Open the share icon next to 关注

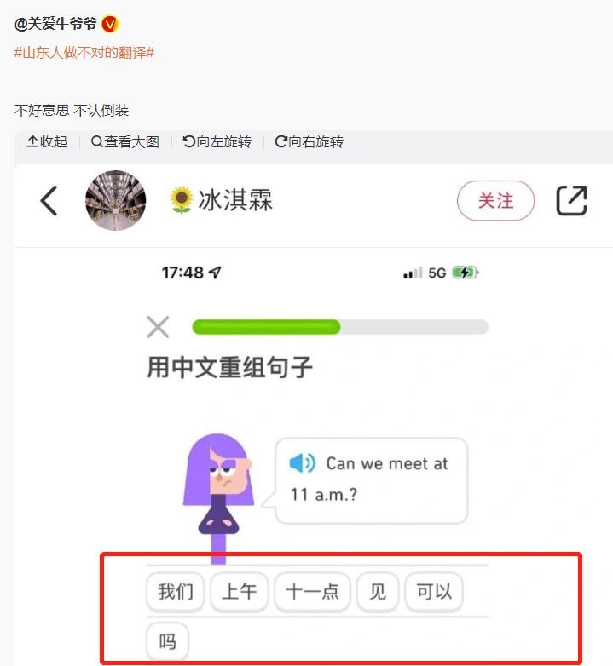tap(572, 200)
